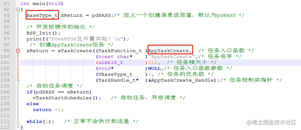Click the NULL argument
The height and width of the screenshot is (130, 301).
pyautogui.click(x=154, y=68)
